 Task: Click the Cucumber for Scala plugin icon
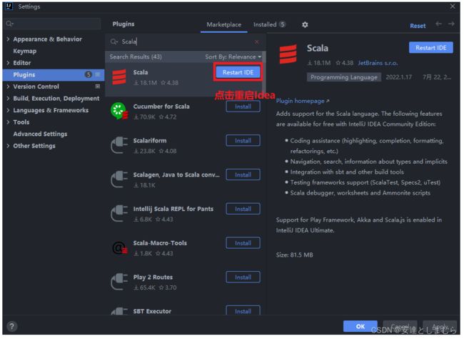tap(119, 111)
